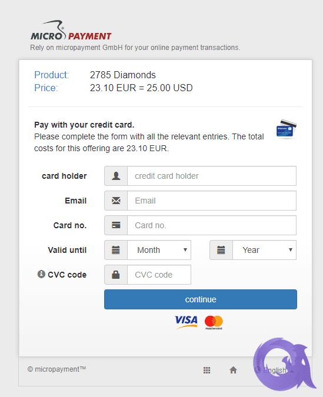Open the Month dropdown
Viewport: 323px width, 397px height.
[x=159, y=250]
